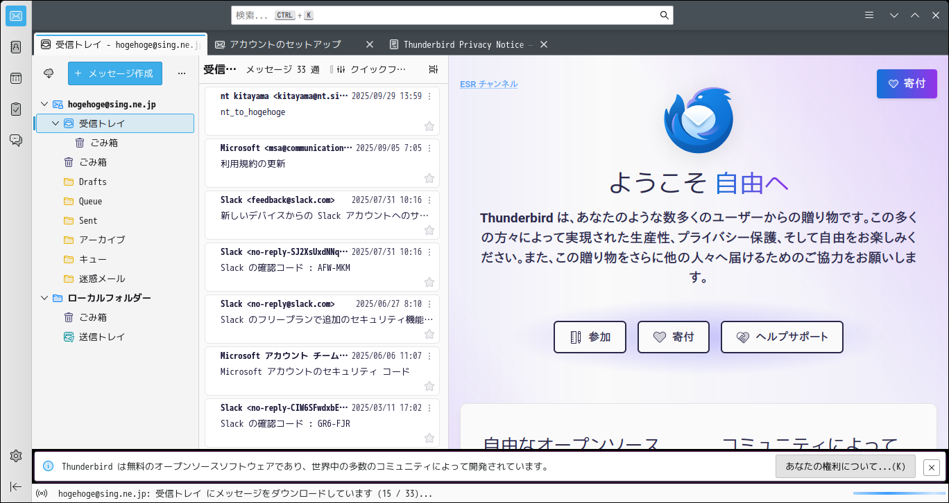Star the Slack フリープラン security message

(x=429, y=334)
